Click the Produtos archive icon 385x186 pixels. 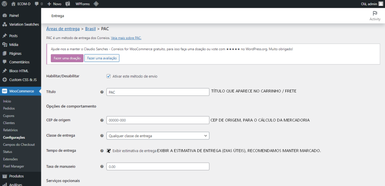point(5,176)
